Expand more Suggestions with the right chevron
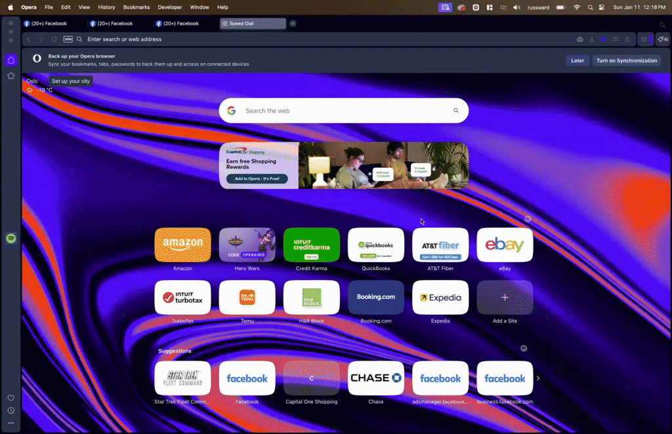This screenshot has width=672, height=434. (537, 378)
